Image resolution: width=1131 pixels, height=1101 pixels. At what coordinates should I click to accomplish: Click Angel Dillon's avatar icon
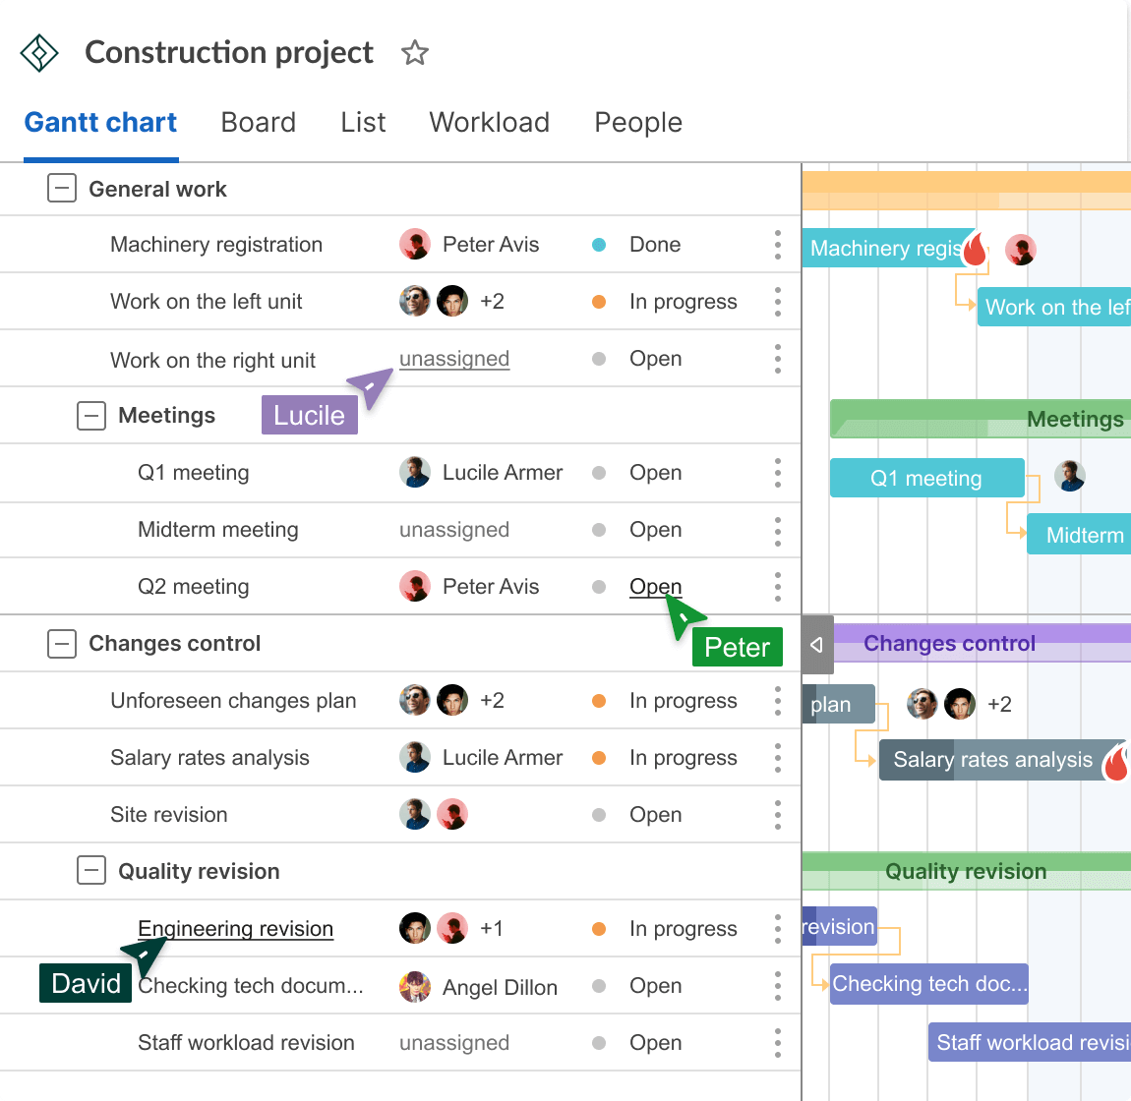(x=415, y=986)
